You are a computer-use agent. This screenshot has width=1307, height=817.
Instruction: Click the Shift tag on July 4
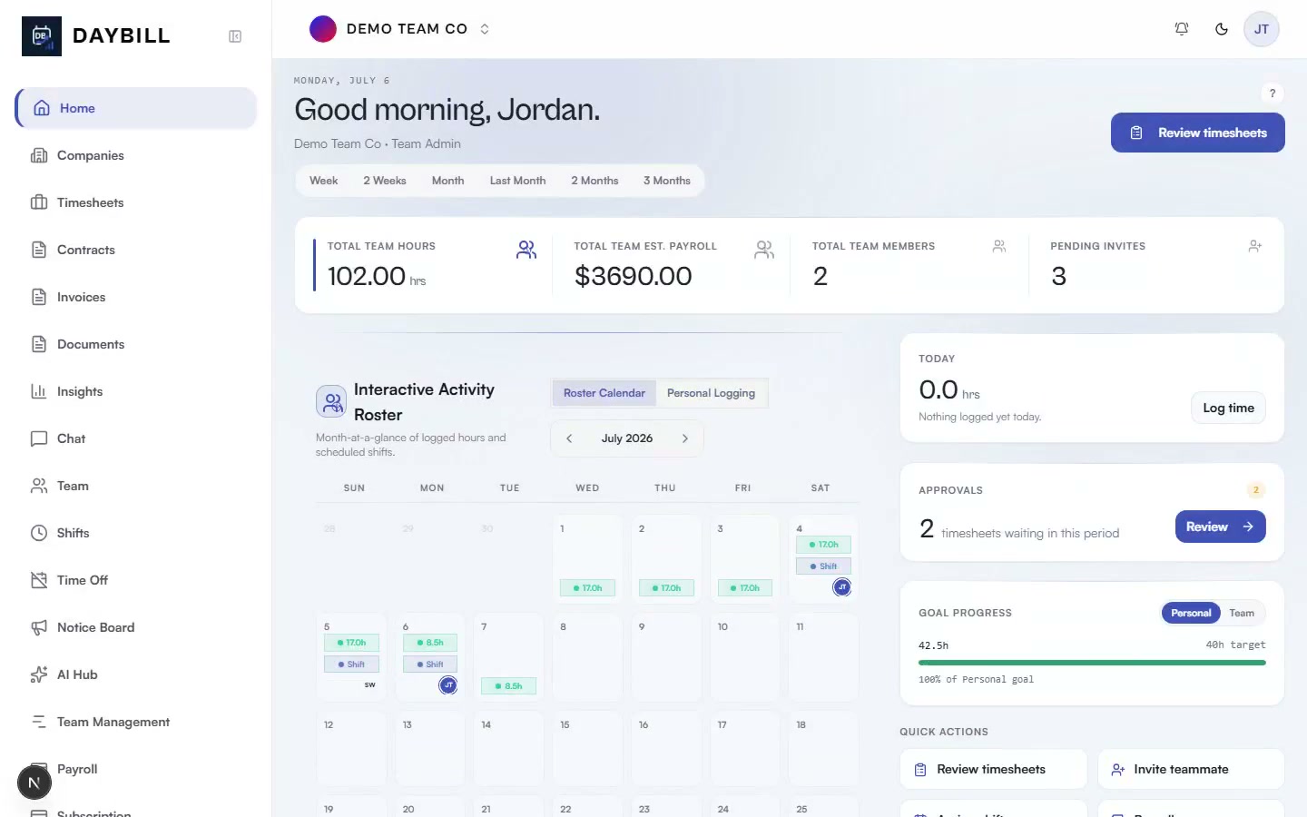[x=824, y=566]
